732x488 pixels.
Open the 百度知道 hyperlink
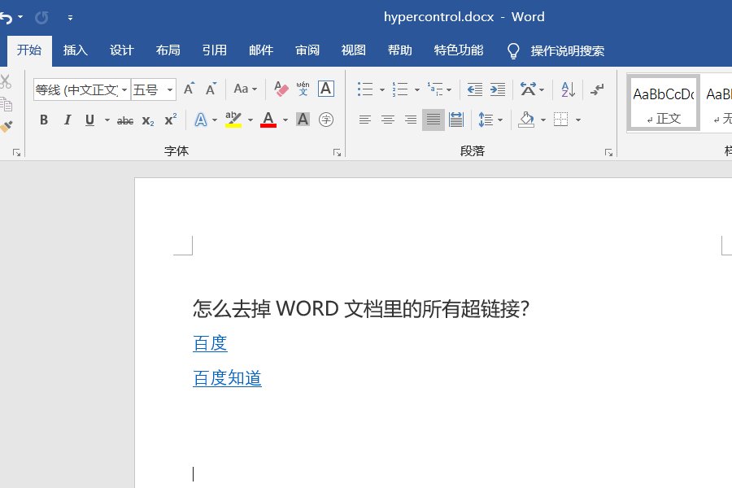click(227, 377)
